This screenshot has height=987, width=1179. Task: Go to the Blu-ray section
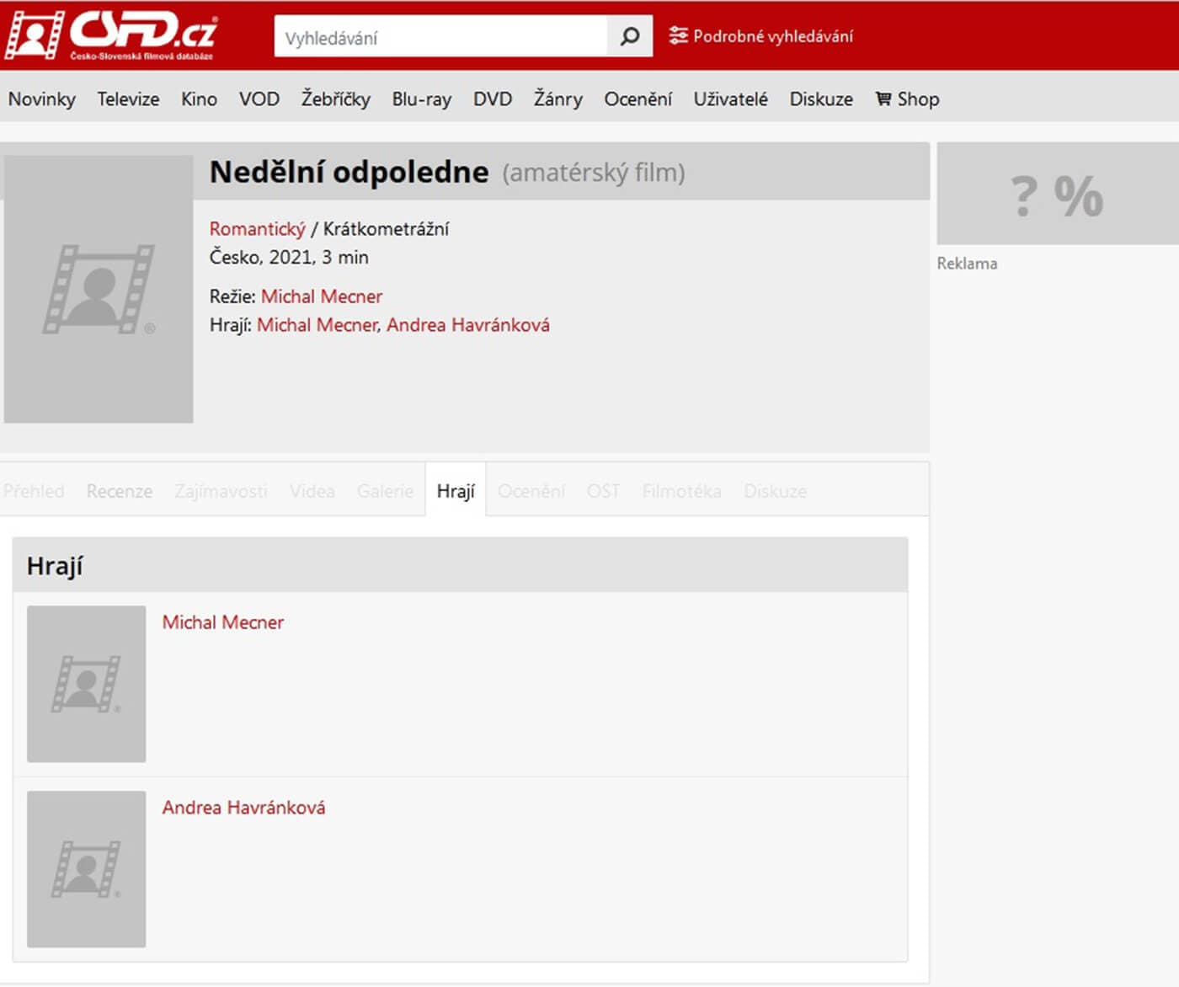(422, 99)
